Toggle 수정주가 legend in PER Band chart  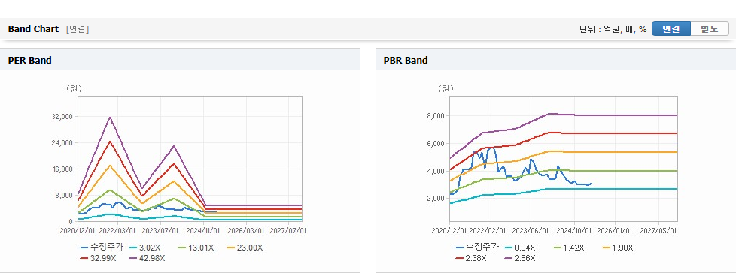coord(102,247)
